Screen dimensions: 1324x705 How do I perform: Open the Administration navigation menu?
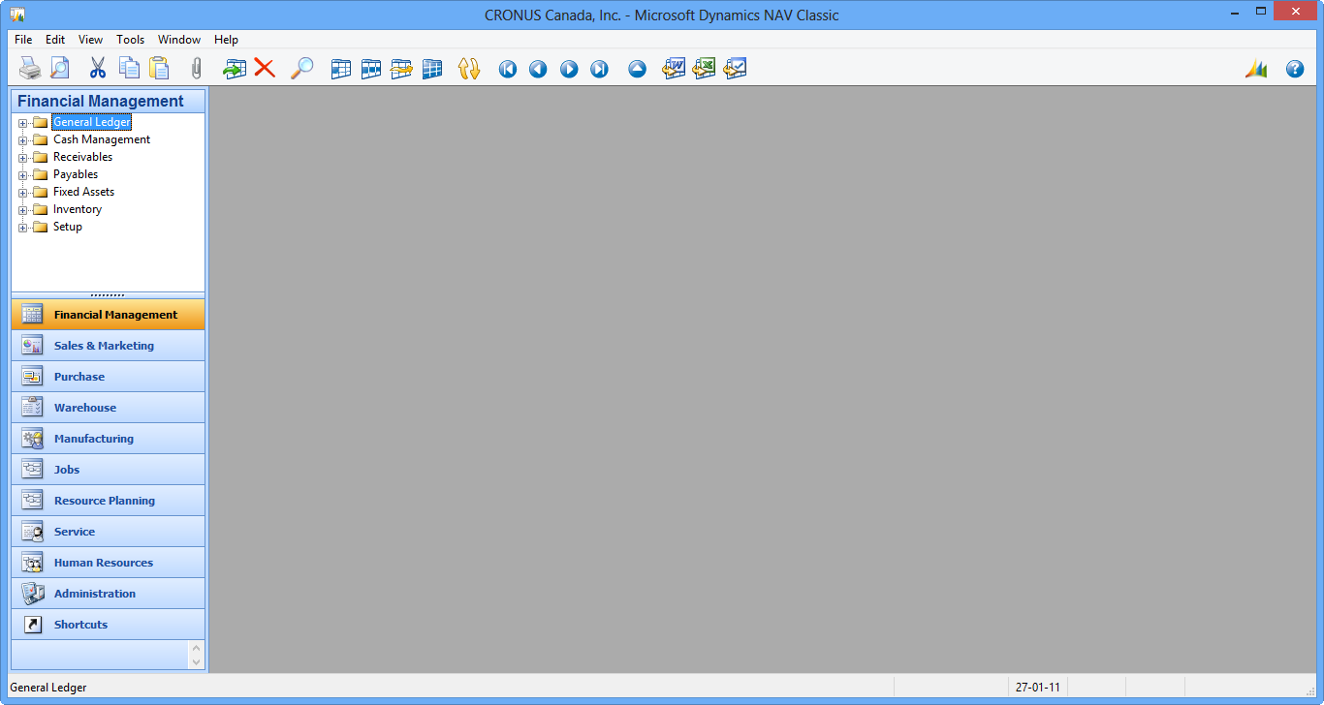point(109,594)
